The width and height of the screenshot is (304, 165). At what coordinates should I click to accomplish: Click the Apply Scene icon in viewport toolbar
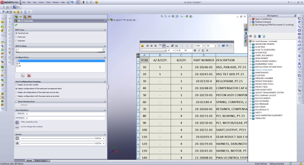point(191,16)
